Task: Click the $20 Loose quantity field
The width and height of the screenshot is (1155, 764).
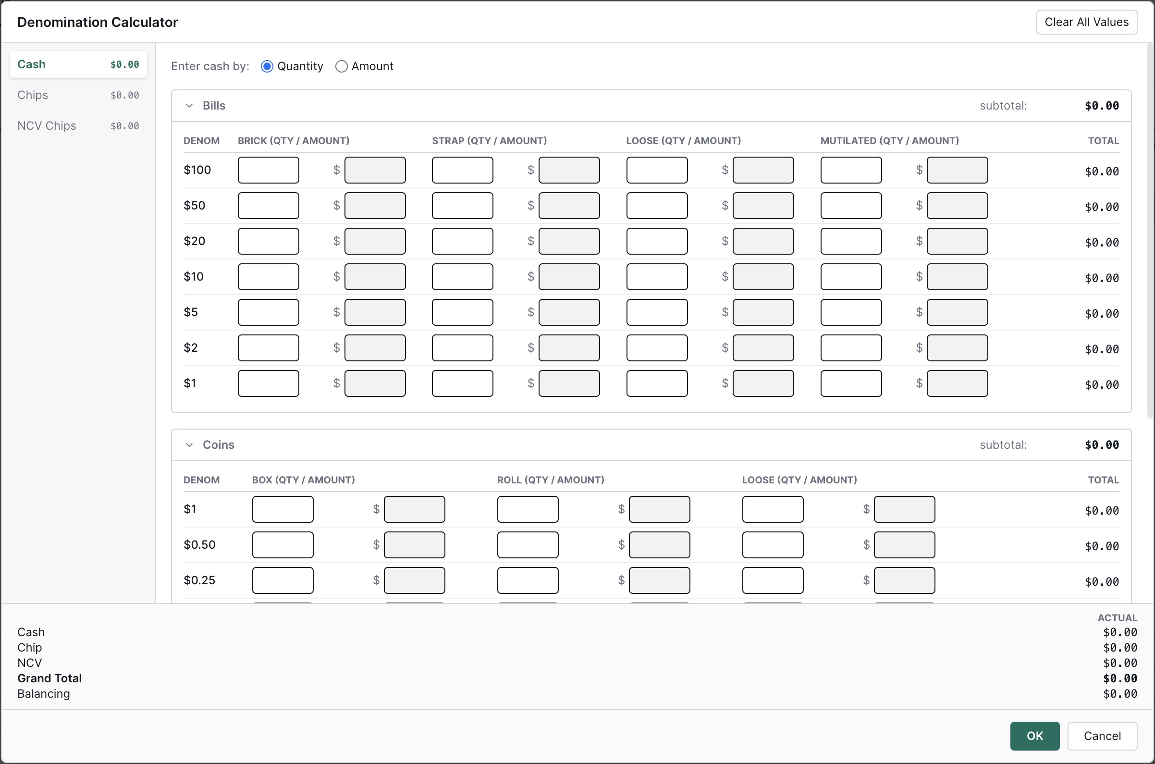Action: [x=657, y=241]
